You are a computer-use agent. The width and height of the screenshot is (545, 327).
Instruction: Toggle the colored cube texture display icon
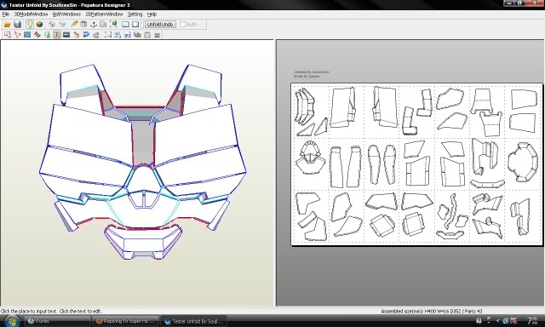tap(40, 25)
